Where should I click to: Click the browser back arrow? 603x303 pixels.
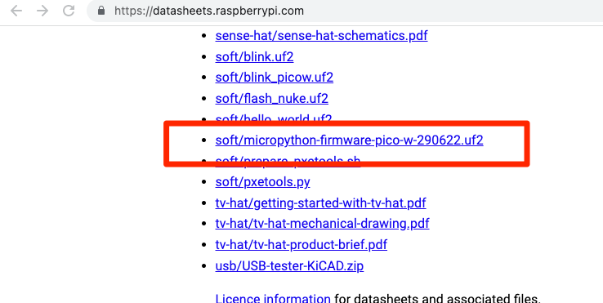pyautogui.click(x=16, y=11)
